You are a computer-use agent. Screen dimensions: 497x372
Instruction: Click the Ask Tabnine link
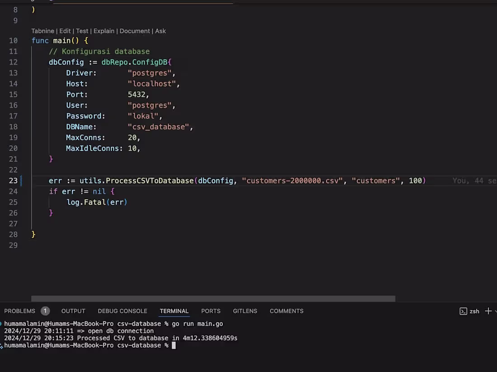click(x=160, y=31)
